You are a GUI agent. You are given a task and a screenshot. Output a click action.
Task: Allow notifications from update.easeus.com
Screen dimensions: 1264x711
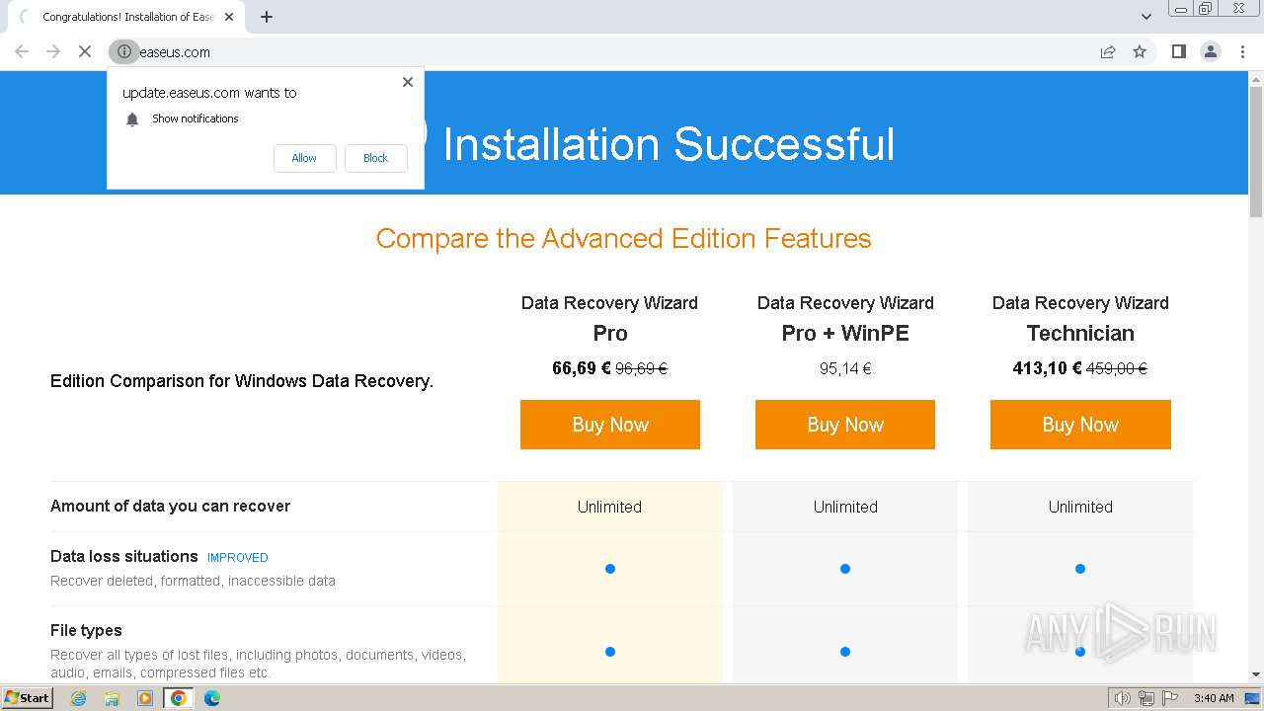(x=304, y=158)
